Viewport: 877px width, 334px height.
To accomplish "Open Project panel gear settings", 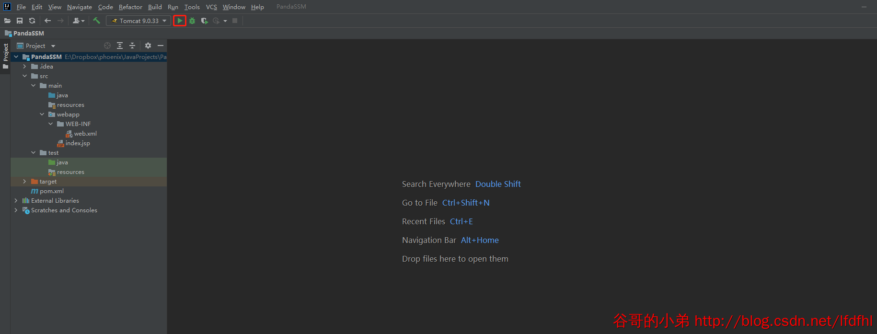I will pyautogui.click(x=148, y=46).
